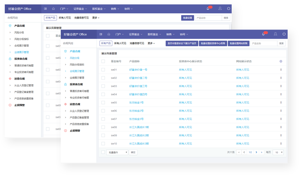Image resolution: width=299 pixels, height=175 pixels.
Task: Go to next page using the arrow
Action: click(x=256, y=152)
